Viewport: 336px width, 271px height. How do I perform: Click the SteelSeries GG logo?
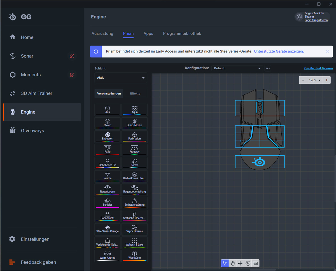20,17
